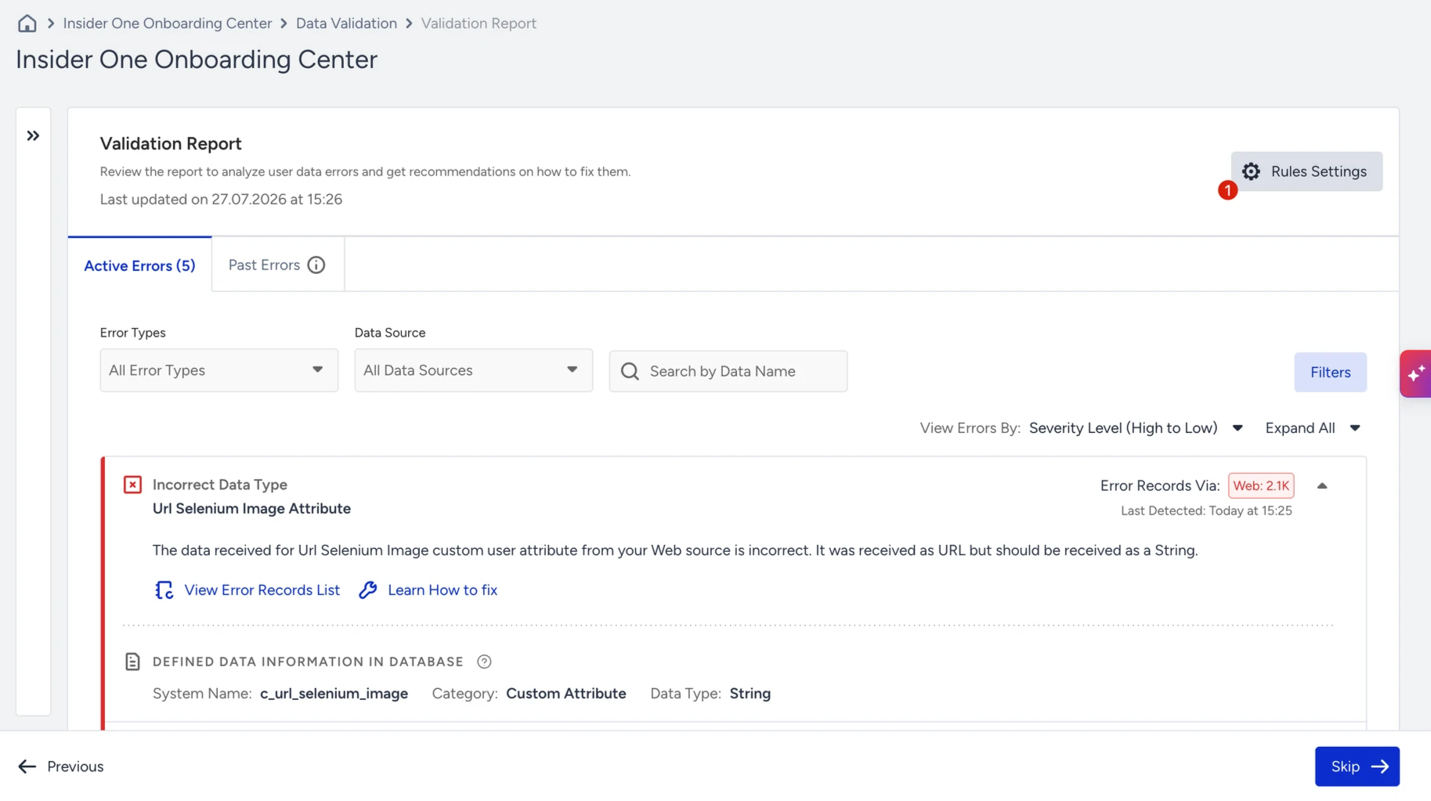Click the records list icon beside View Error Records
The image size is (1431, 801).
[x=164, y=590]
